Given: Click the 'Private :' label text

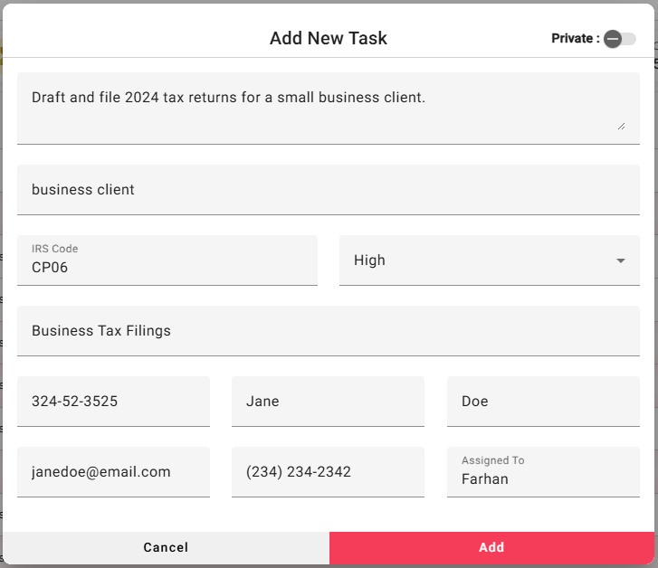Looking at the screenshot, I should coord(575,38).
